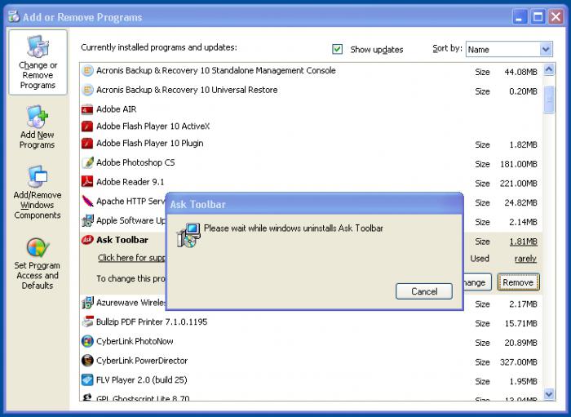Click the Bullzip PDF Printer icon
The width and height of the screenshot is (571, 417).
pos(87,322)
